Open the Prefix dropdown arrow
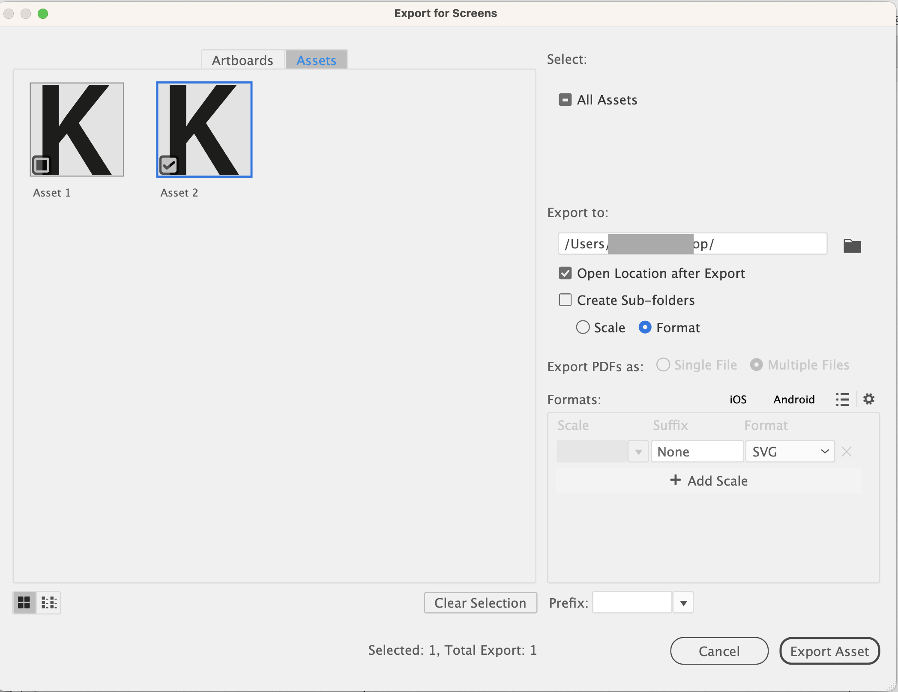 [683, 603]
